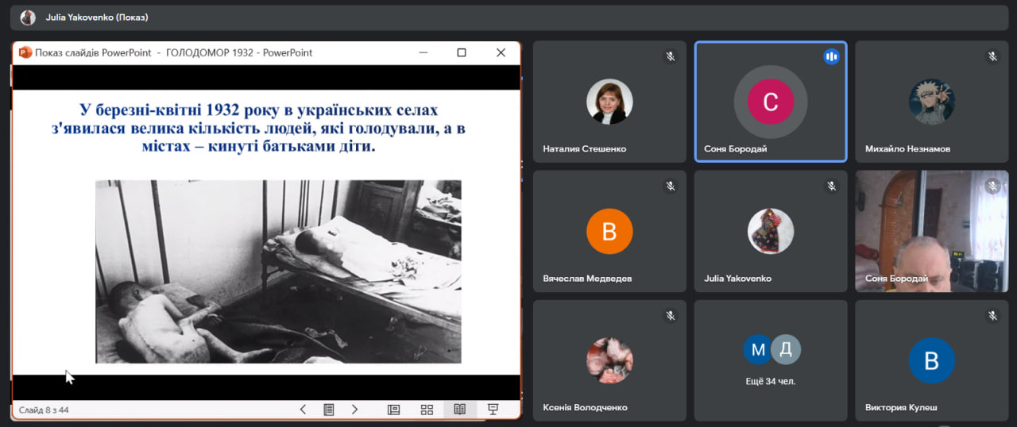Open the Соня Бородай live video tile

pyautogui.click(x=931, y=231)
